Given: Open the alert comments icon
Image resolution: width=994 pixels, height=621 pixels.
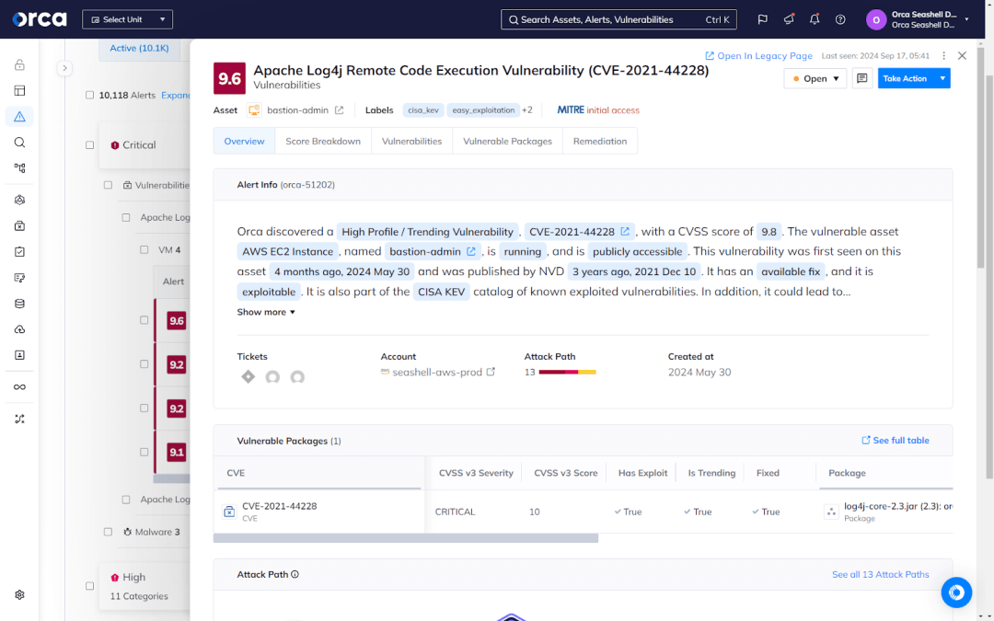Looking at the screenshot, I should coord(862,78).
